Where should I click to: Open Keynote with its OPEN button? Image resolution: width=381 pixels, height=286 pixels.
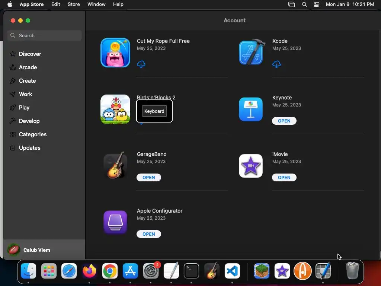(284, 121)
